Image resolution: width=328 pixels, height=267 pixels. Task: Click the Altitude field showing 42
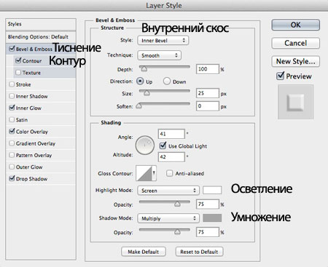coord(171,157)
